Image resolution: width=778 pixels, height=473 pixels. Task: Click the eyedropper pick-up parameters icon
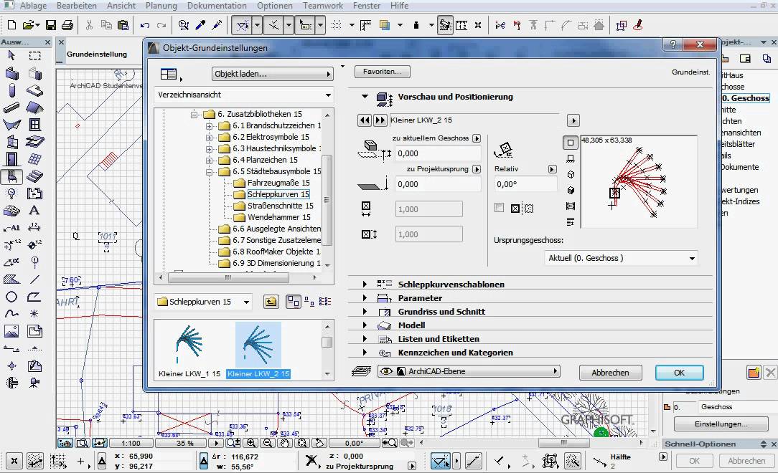pos(200,25)
